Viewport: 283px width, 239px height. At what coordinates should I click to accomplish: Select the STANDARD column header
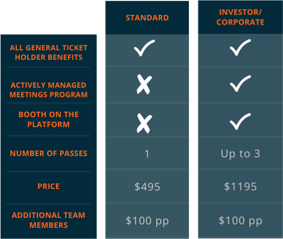[x=147, y=18]
